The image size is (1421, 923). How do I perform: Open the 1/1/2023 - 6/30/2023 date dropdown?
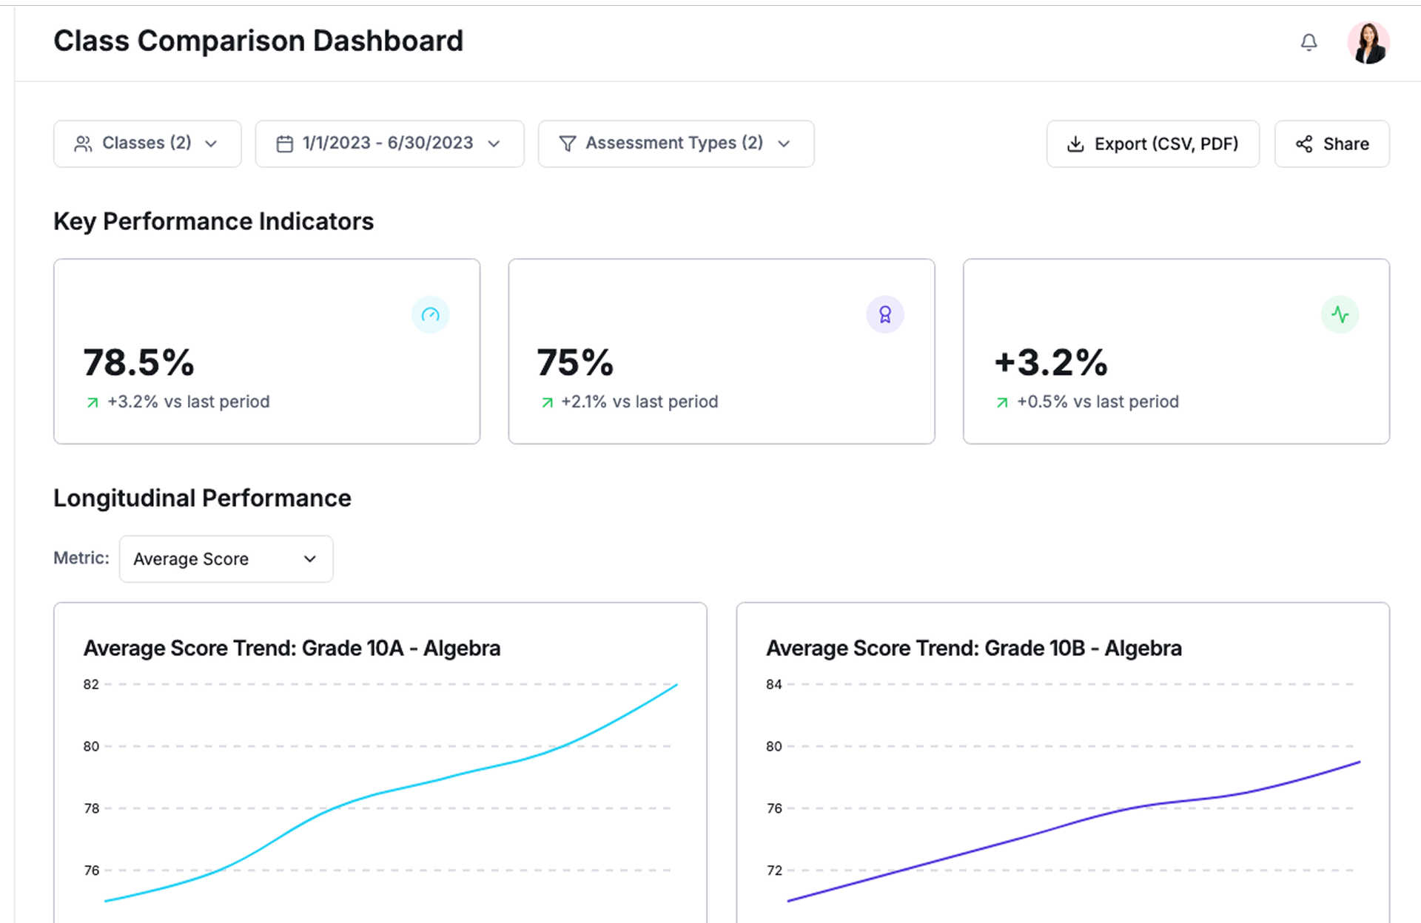click(389, 144)
